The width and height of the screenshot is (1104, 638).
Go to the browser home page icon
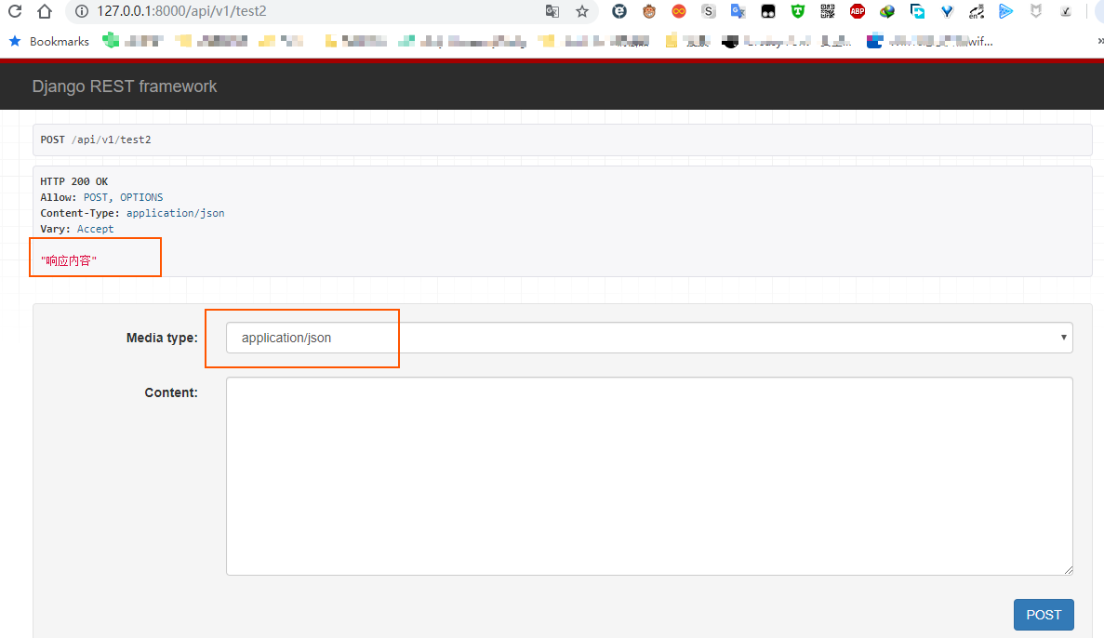[x=45, y=11]
